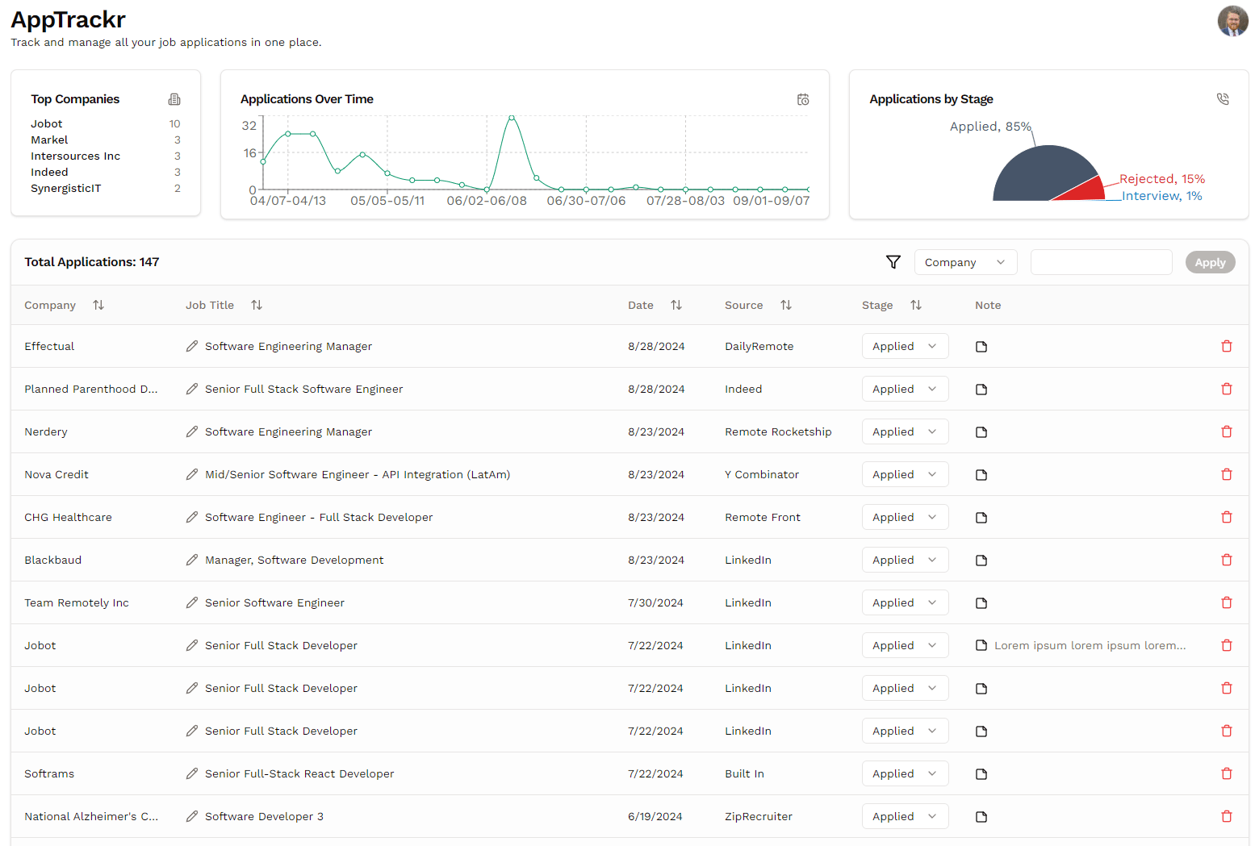
Task: Click the filter funnel icon
Action: click(x=893, y=262)
